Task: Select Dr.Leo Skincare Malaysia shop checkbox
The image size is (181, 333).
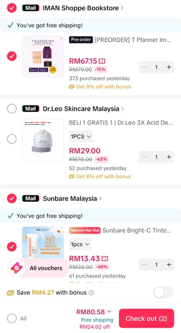Action: [12, 109]
